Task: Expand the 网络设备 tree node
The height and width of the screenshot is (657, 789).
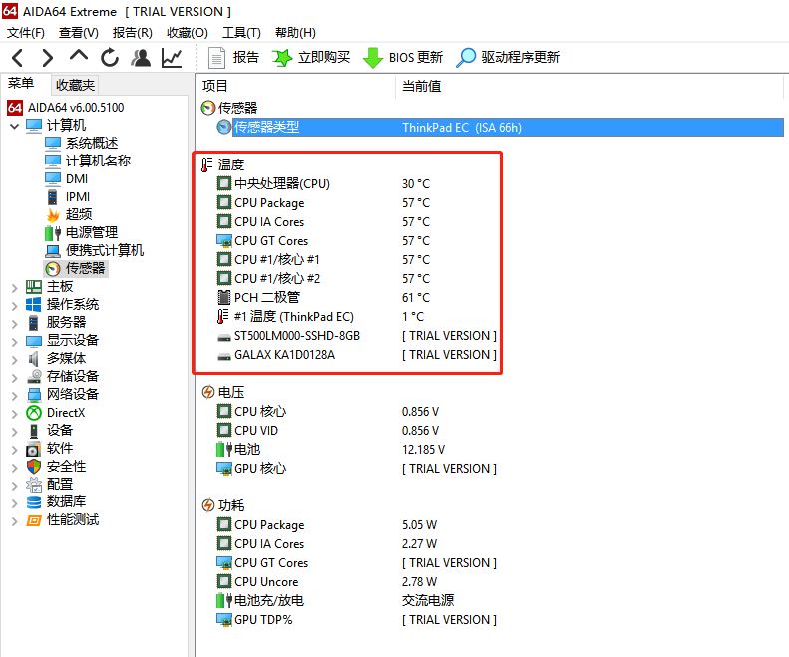Action: coord(15,396)
